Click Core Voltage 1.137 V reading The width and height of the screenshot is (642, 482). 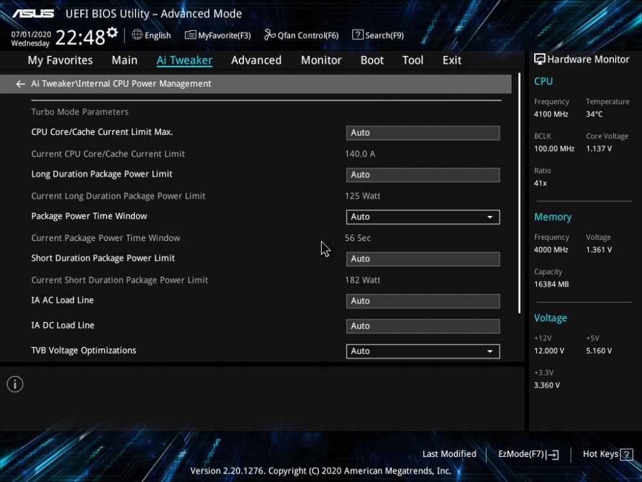point(598,149)
